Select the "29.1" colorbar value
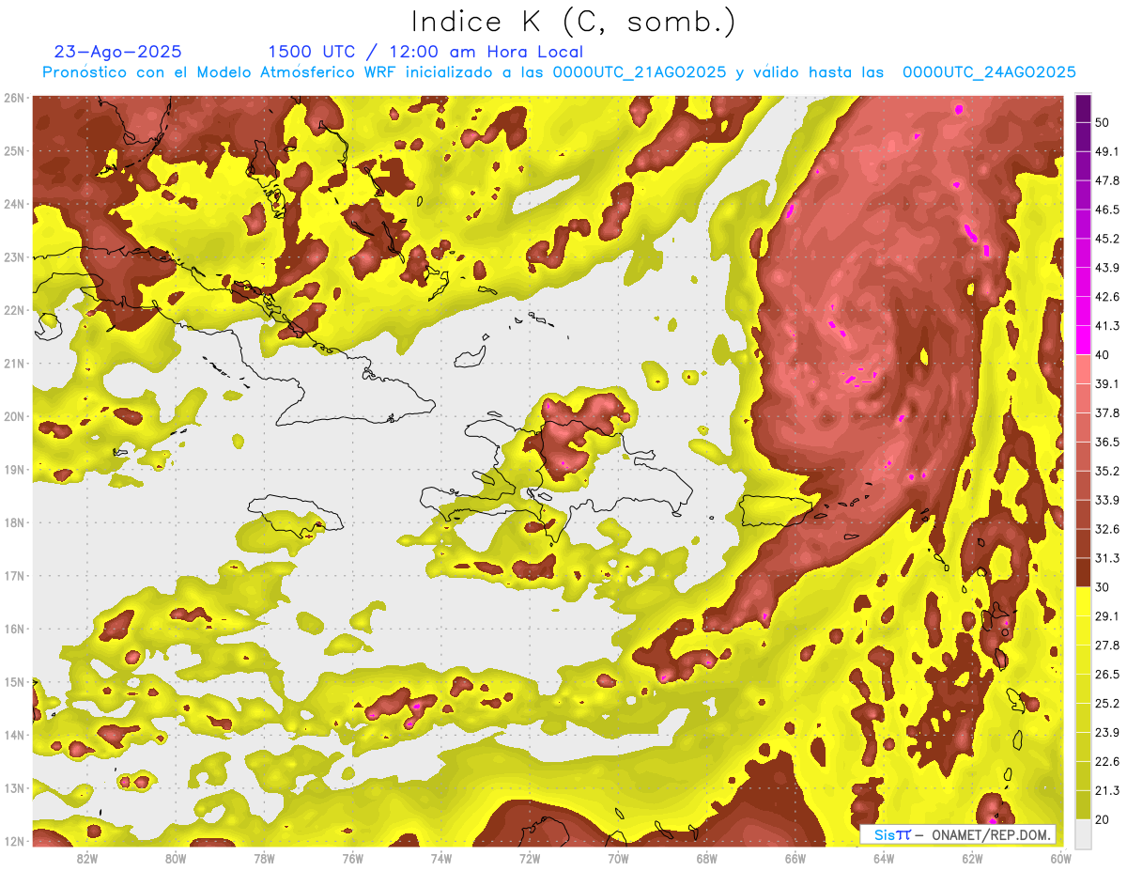1127x871 pixels. coord(1107,615)
